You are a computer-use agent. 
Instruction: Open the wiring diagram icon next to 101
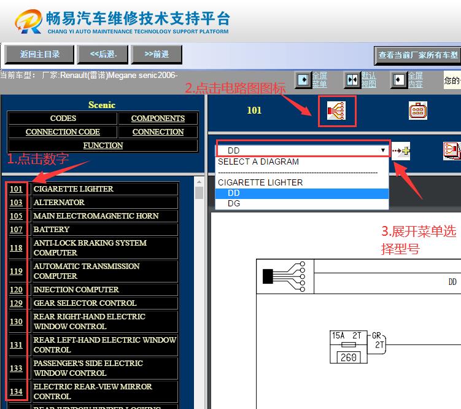[336, 111]
